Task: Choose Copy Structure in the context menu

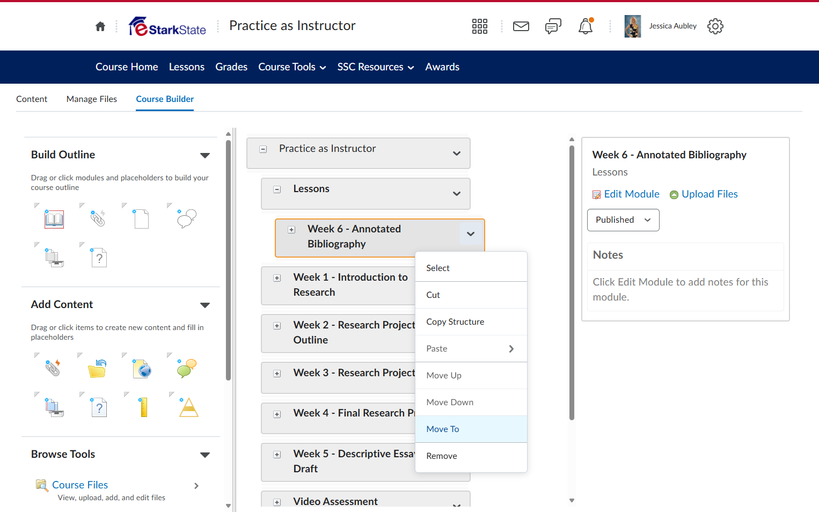Action: [x=471, y=322]
